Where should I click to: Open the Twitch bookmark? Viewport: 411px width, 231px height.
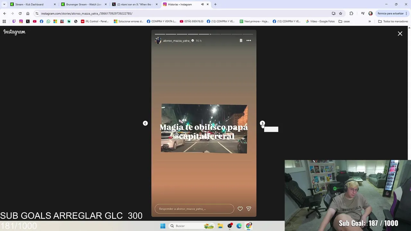(x=14, y=21)
